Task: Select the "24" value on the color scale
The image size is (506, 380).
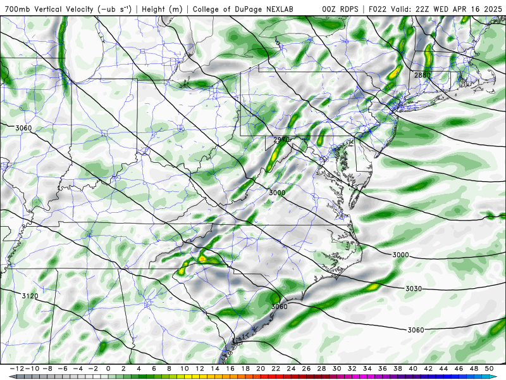Action: [291, 369]
